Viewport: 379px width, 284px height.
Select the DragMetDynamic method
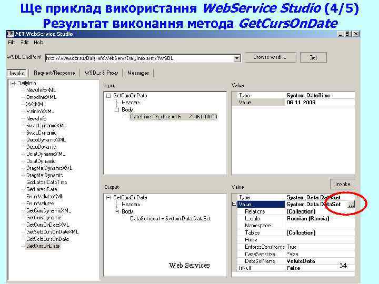pyautogui.click(x=44, y=175)
